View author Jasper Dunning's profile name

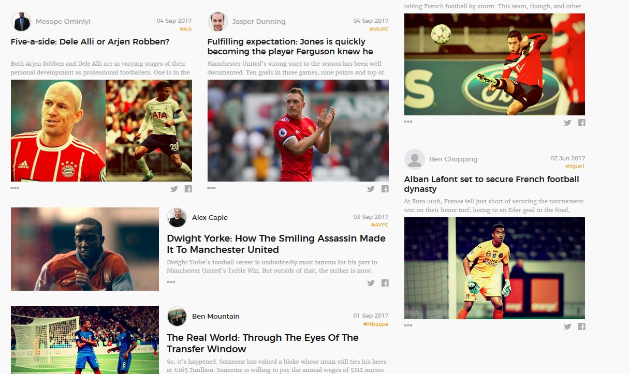coord(258,22)
